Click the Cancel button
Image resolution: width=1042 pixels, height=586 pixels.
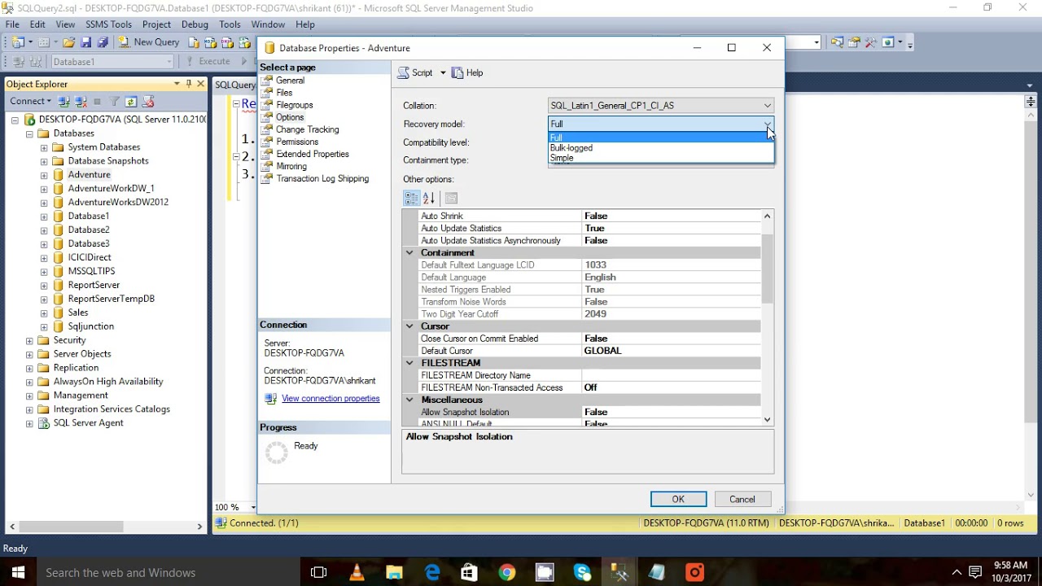[x=742, y=499]
